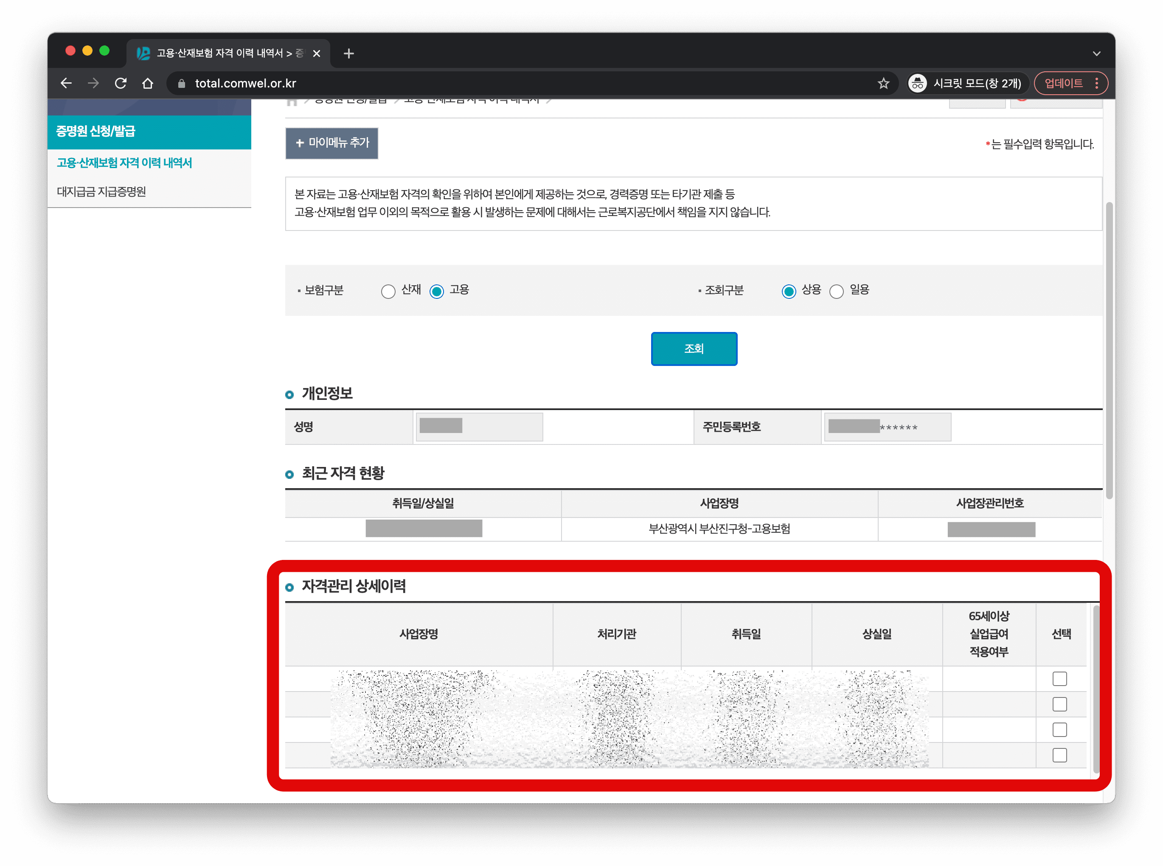Click the 마이메뉴 추가 button

click(x=332, y=143)
